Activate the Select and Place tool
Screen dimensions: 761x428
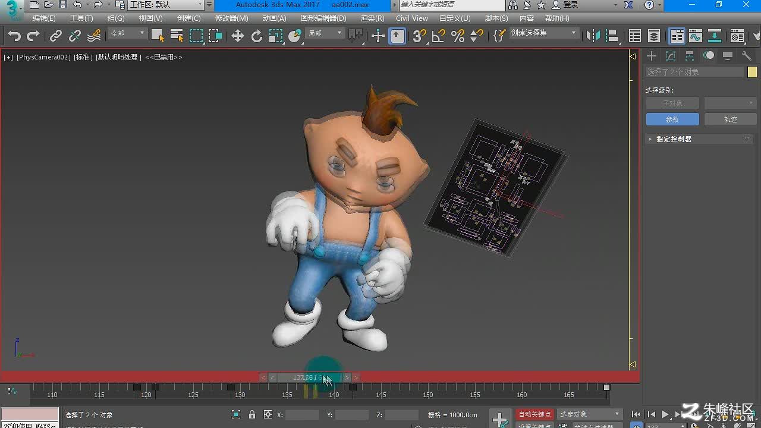[x=295, y=36]
